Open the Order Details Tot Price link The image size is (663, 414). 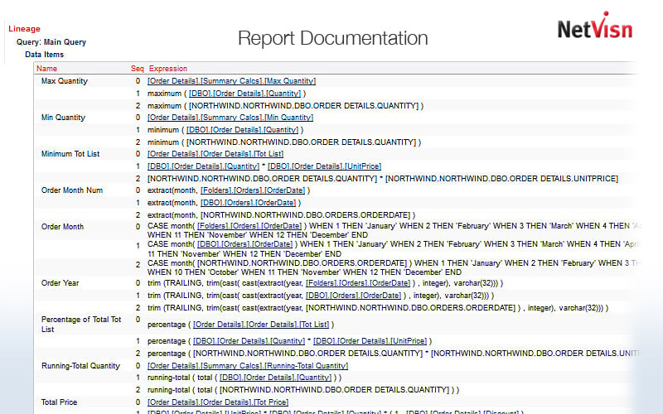[x=217, y=402]
